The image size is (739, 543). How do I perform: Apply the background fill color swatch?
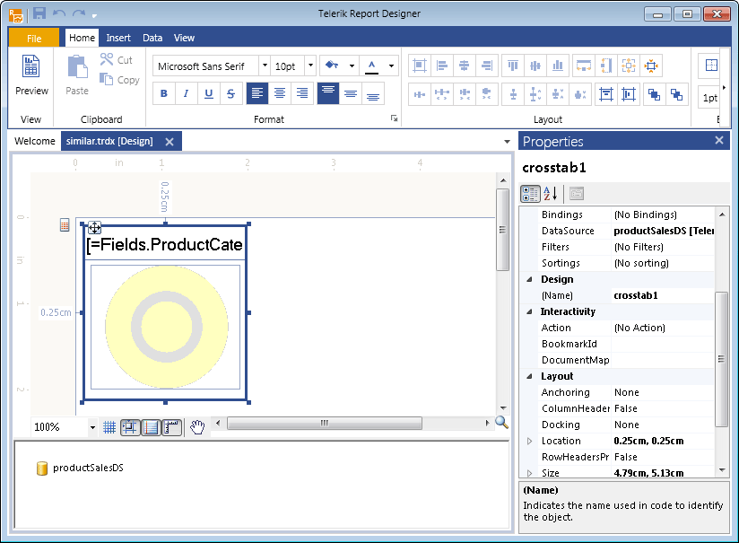[332, 66]
